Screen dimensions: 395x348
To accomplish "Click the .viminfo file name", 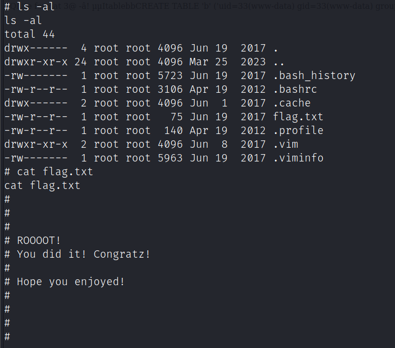I will pos(298,158).
